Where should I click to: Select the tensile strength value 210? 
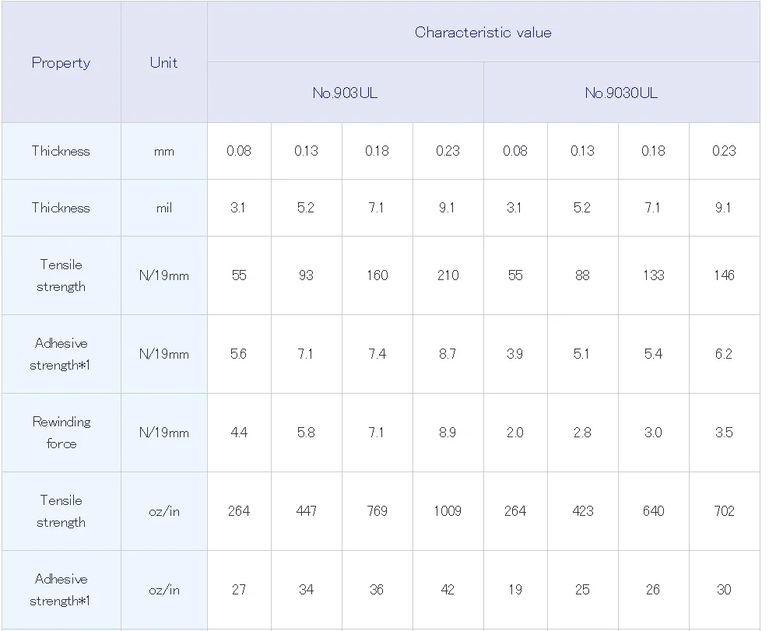[x=448, y=275]
